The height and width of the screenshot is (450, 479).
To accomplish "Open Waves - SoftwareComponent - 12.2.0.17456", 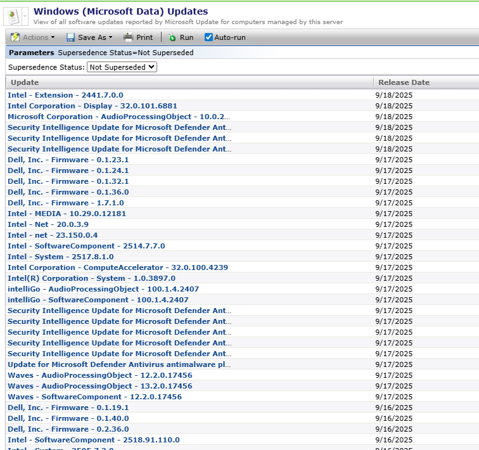I will point(94,397).
